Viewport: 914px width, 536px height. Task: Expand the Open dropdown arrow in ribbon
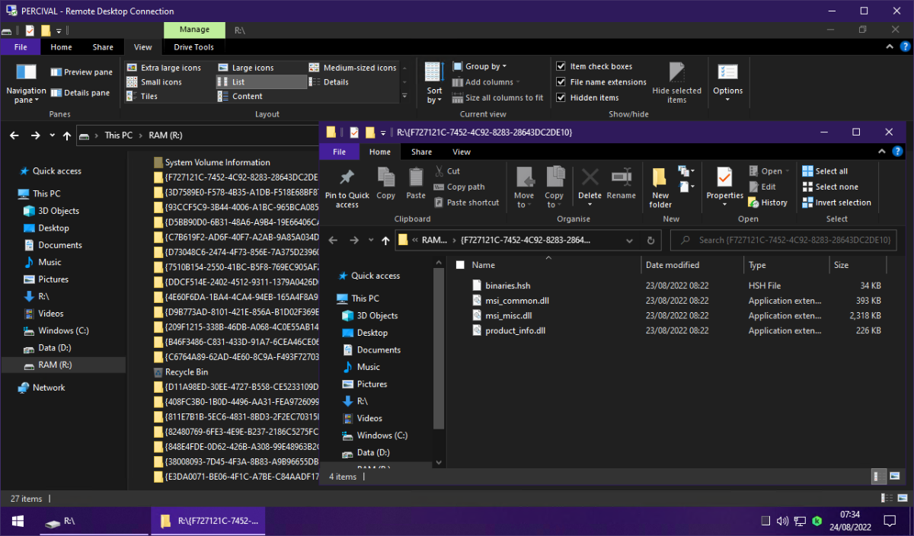pyautogui.click(x=787, y=171)
